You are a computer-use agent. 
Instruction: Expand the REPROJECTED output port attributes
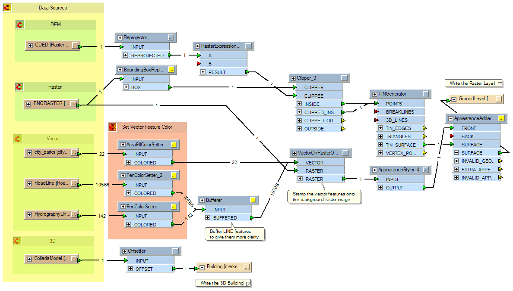[x=126, y=55]
